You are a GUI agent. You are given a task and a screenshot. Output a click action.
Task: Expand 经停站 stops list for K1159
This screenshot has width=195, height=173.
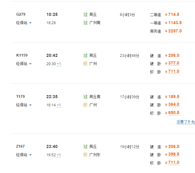24,64
